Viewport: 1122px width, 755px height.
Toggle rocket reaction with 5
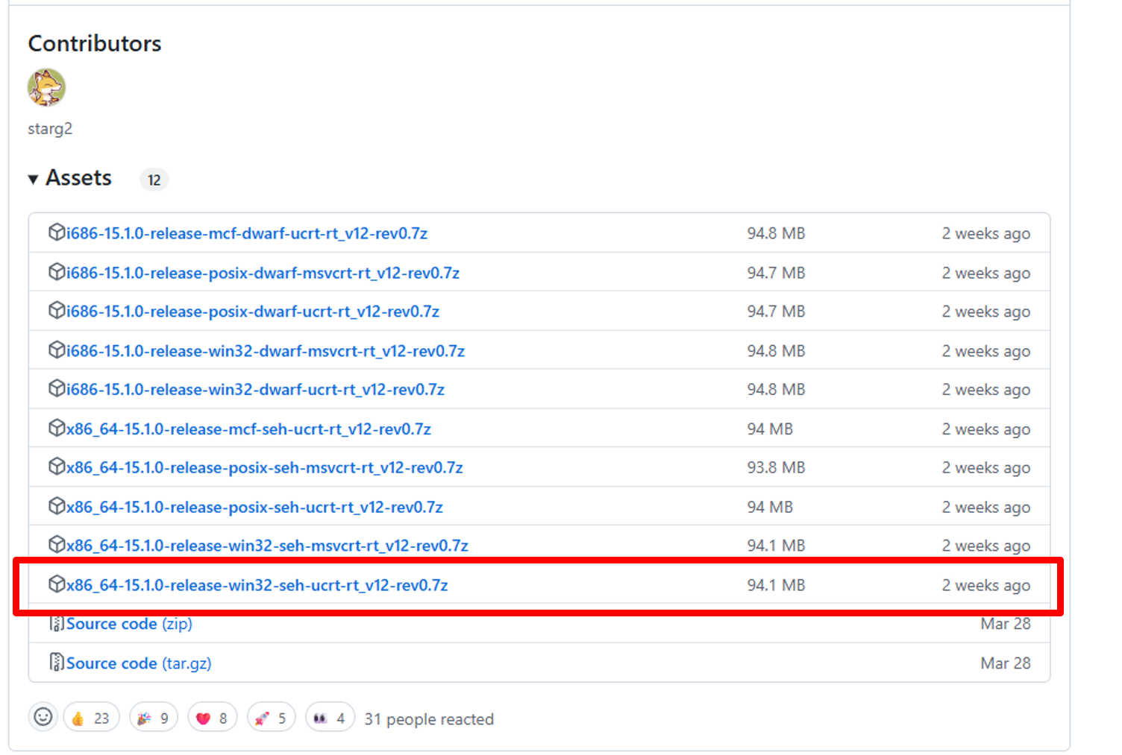click(x=272, y=718)
